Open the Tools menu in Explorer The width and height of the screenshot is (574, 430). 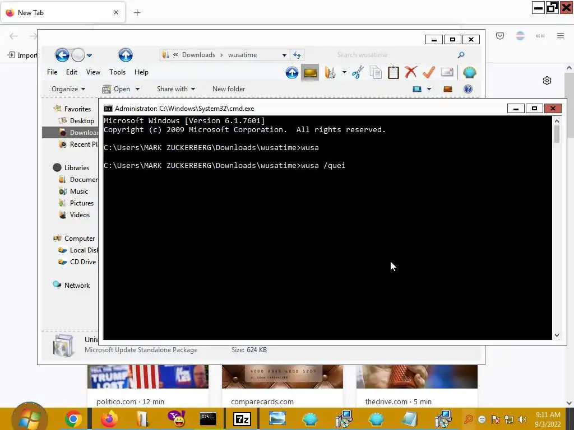tap(118, 72)
